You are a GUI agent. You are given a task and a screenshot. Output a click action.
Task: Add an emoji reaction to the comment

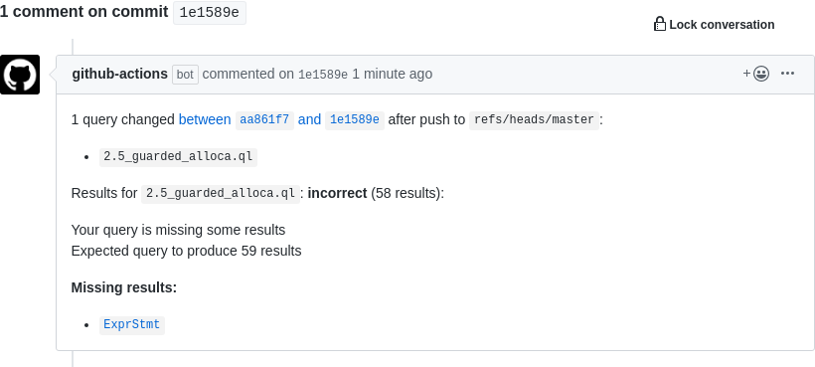click(x=756, y=74)
